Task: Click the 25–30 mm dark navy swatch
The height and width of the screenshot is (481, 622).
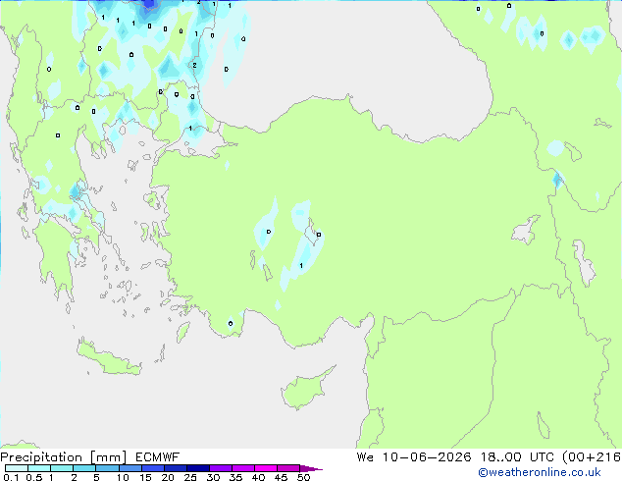Action: pyautogui.click(x=198, y=468)
